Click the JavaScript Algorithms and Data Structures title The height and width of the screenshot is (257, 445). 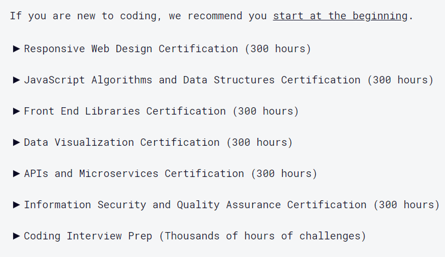192,80
